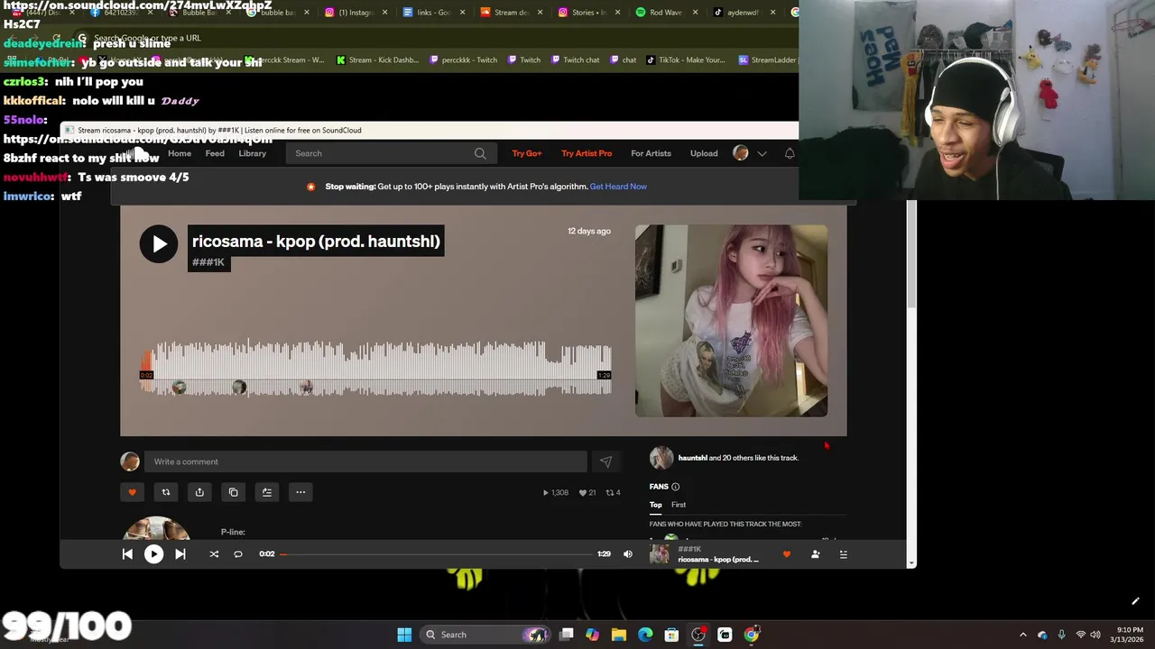Open File Explorer from the taskbar
This screenshot has width=1155, height=649.
[x=619, y=635]
